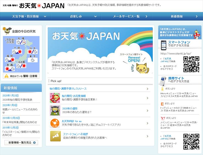Open 地震メールリニューアルのお知らせ news

click(20, 111)
